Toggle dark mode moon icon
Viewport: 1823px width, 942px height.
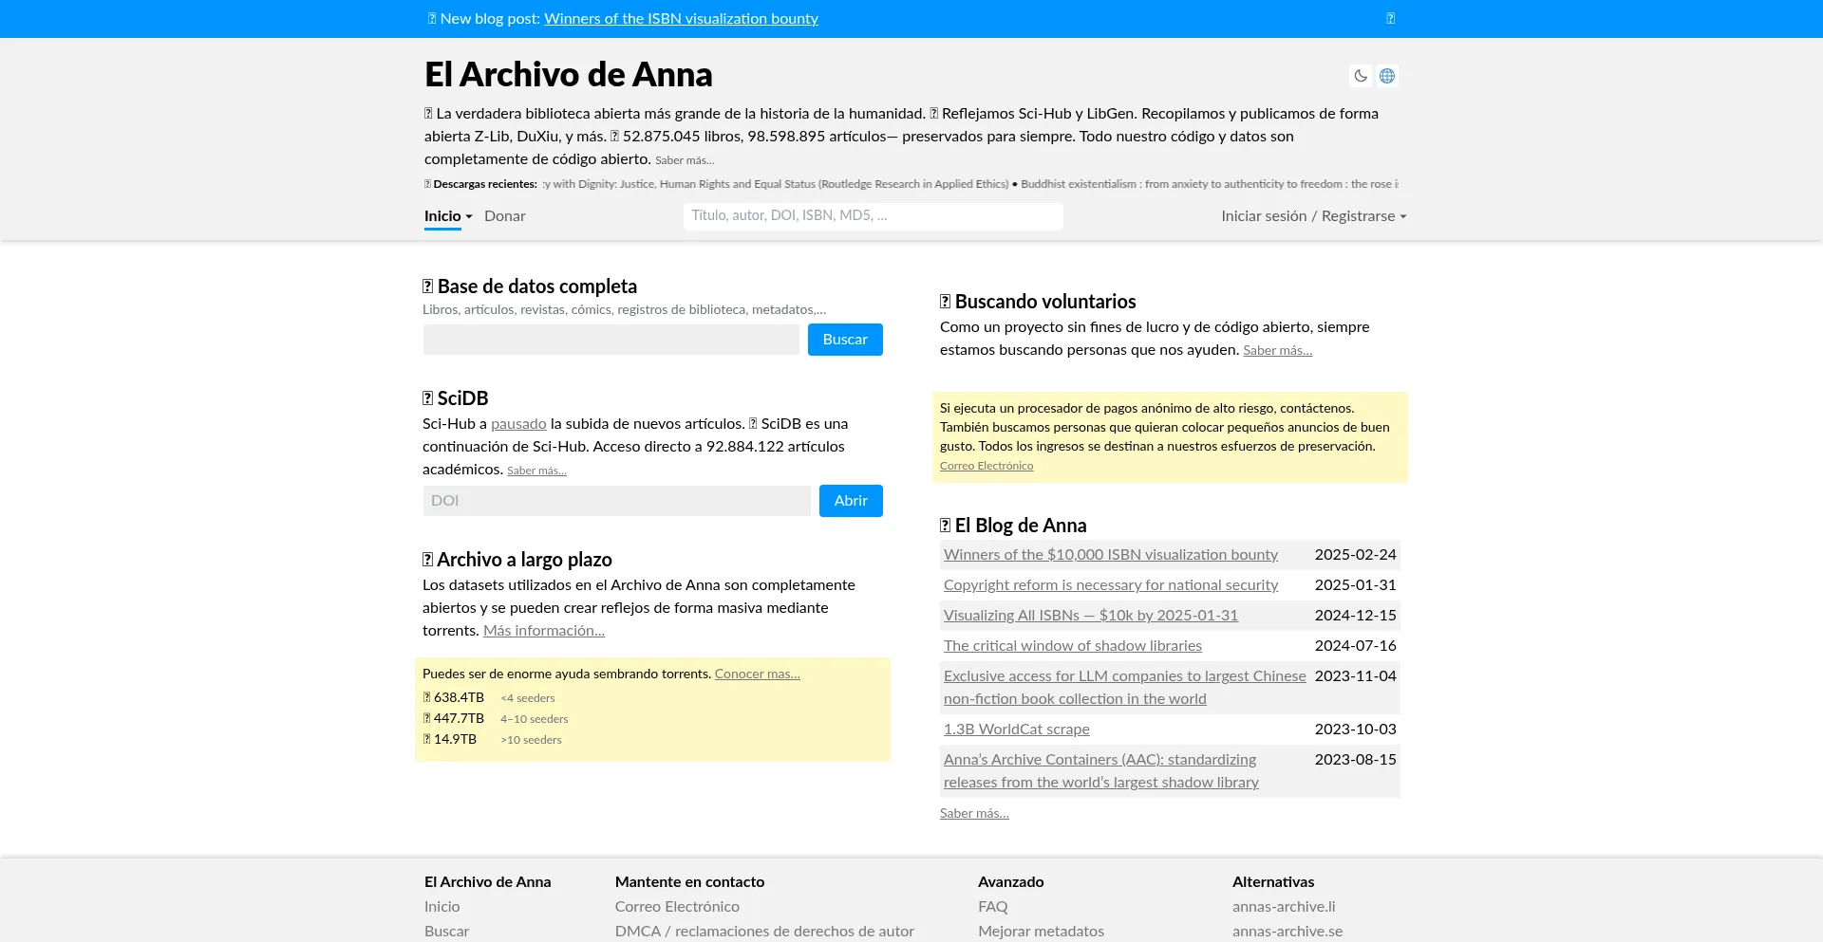click(x=1361, y=76)
